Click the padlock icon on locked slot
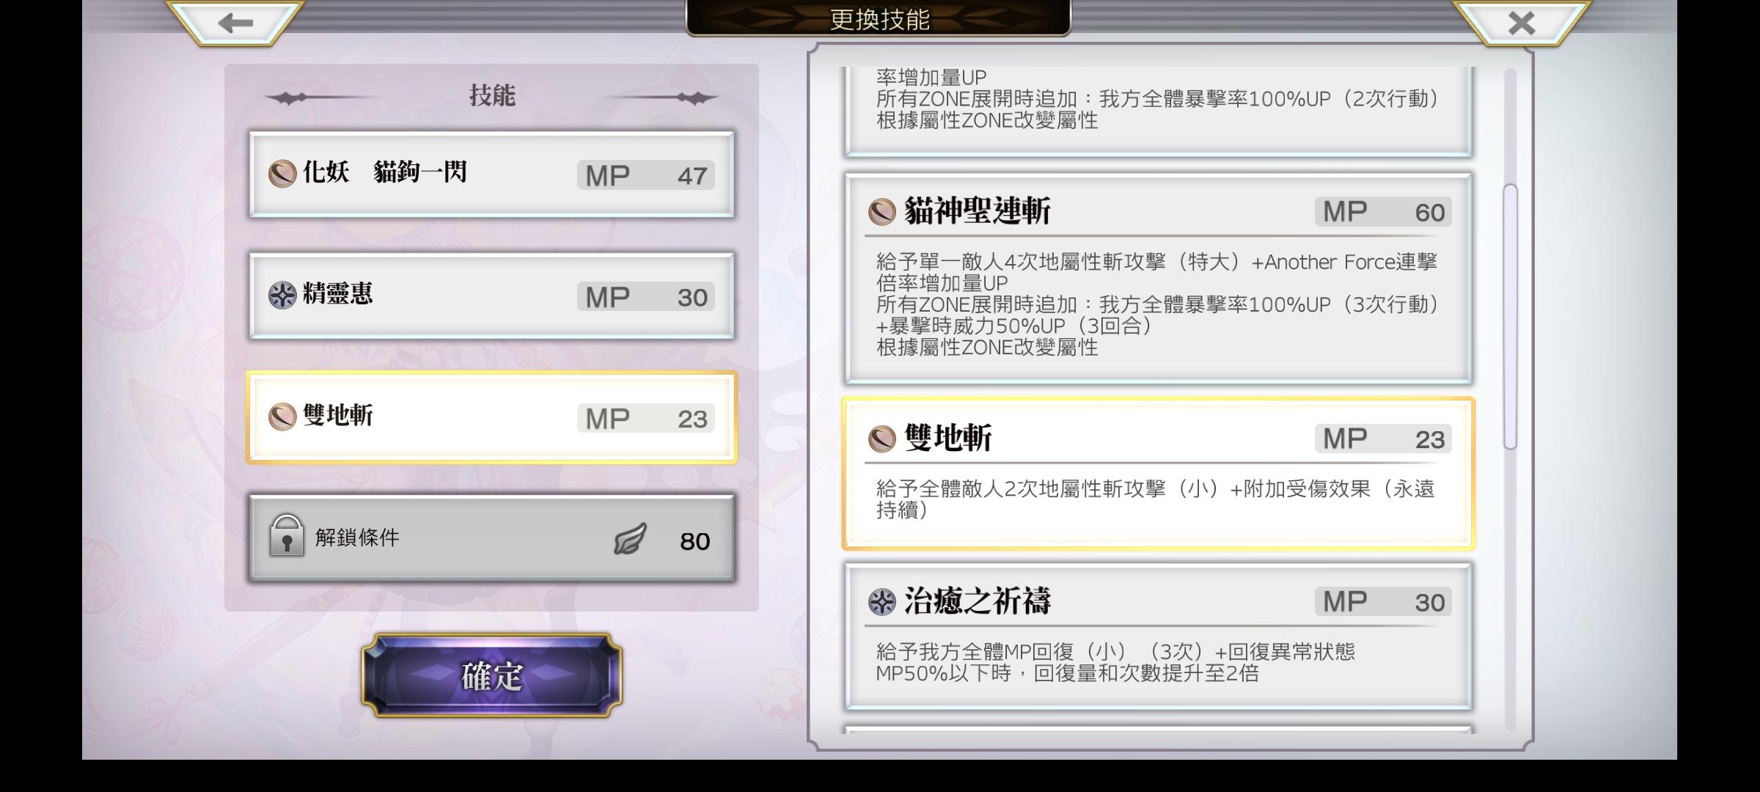This screenshot has height=792, width=1760. point(287,535)
